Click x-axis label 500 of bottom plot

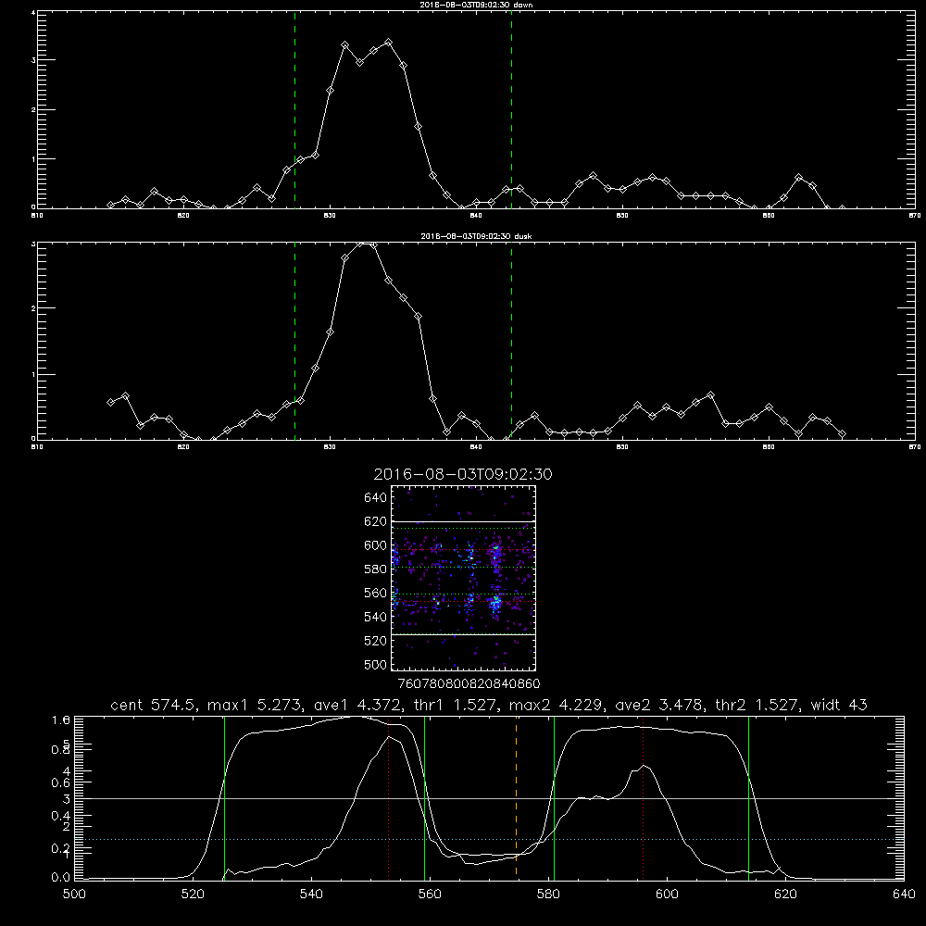74,895
